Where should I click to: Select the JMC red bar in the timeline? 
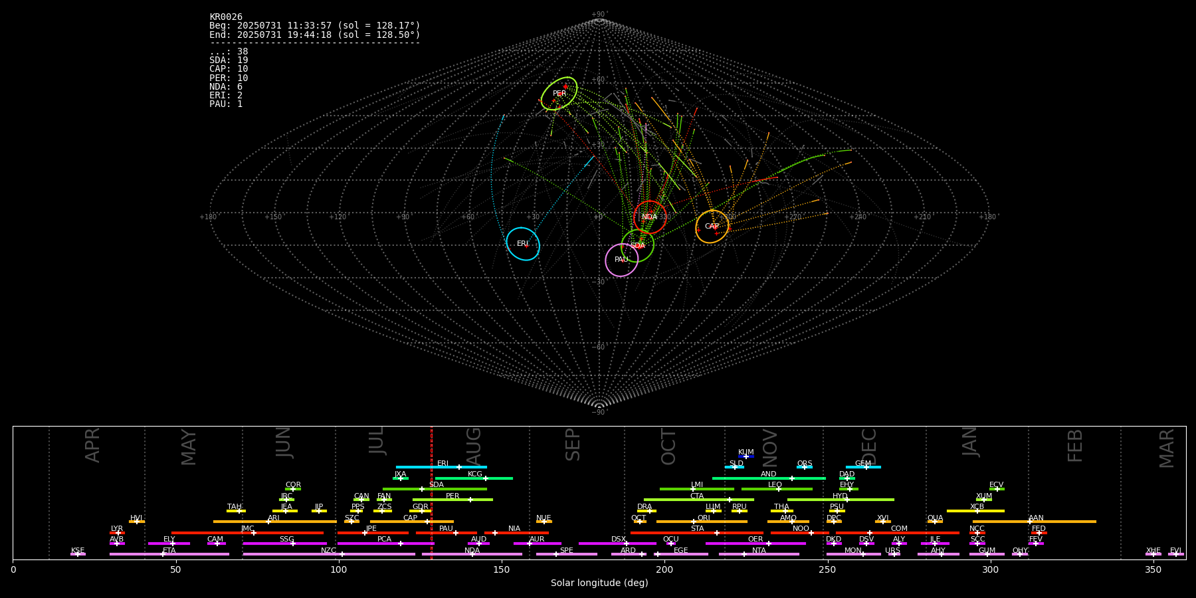click(247, 532)
